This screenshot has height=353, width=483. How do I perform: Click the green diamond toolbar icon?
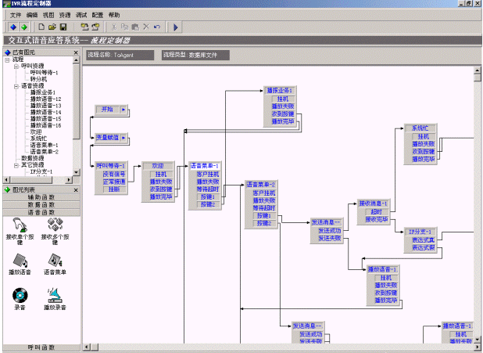coord(24,27)
